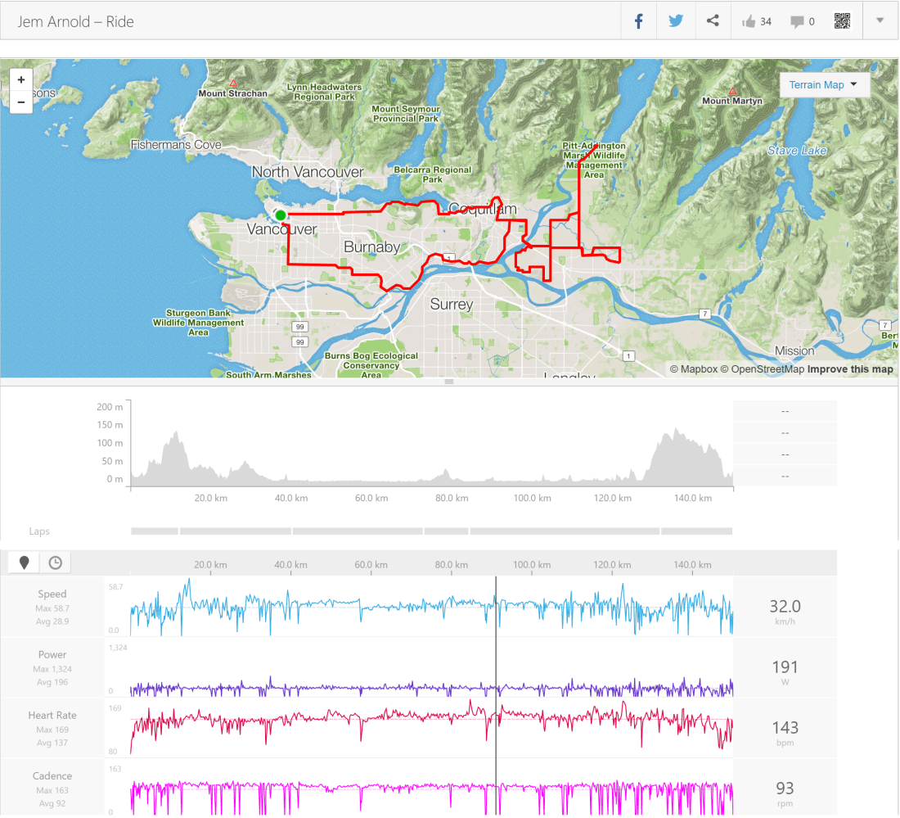Image resolution: width=900 pixels, height=818 pixels.
Task: Switch analysis charts to time axis
Action: pos(54,563)
